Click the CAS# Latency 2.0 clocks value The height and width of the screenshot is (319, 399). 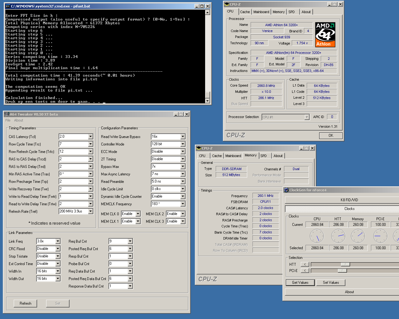tap(266, 208)
